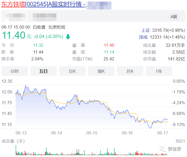Image resolution: width=187 pixels, height=157 pixels.
Task: Click the -6.68% percentage axis label
Action: click(x=178, y=113)
